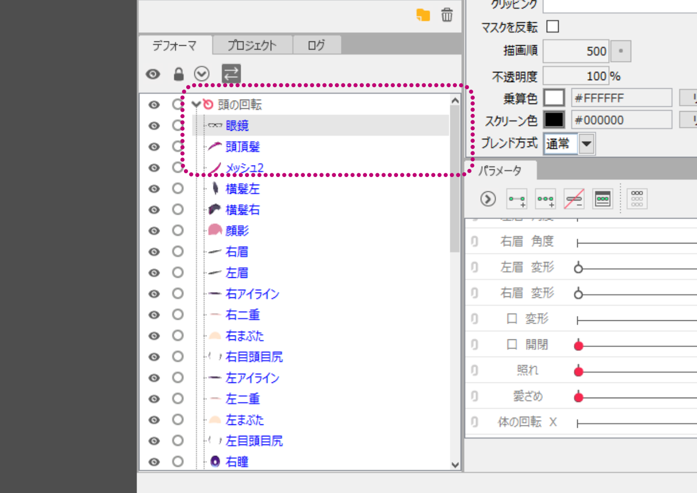Click the eyelid thumbnail icon for 右まぶた
This screenshot has height=493, width=697.
click(x=215, y=336)
